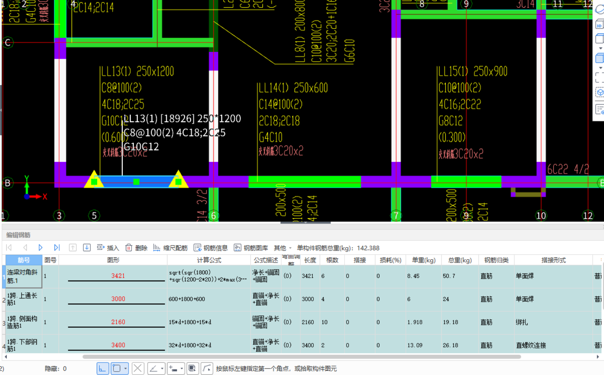Select the 公式描述 column header
Image resolution: width=604 pixels, height=375 pixels.
266,260
